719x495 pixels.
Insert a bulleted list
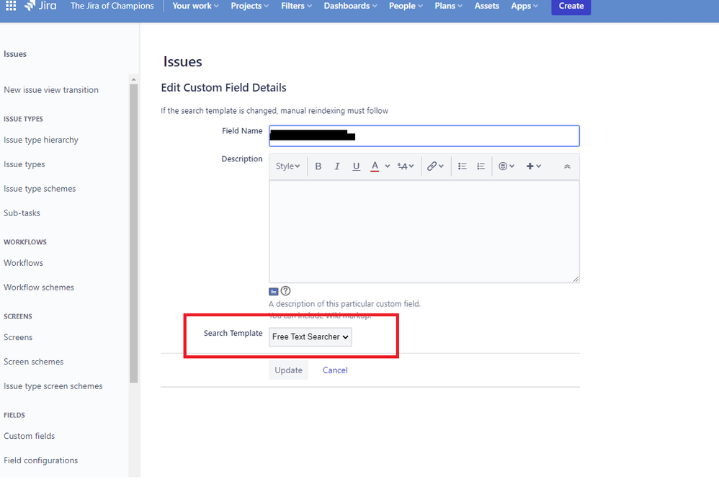coord(463,166)
